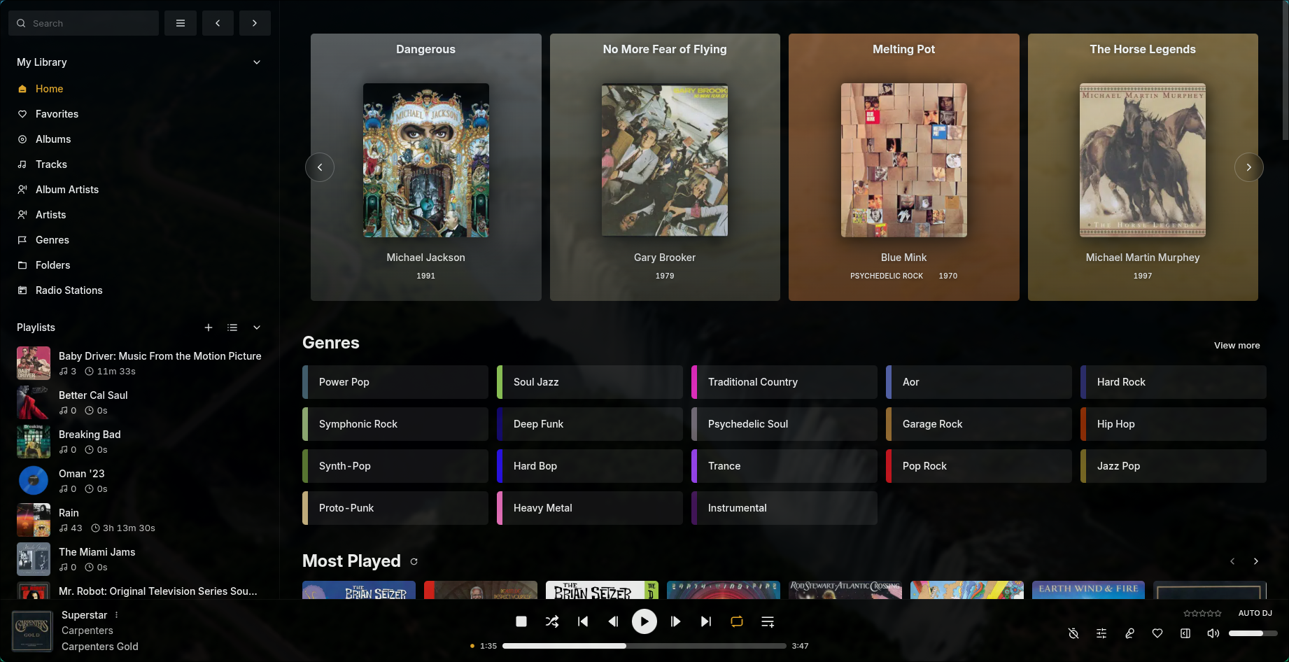
Task: Show the previous album carousel slide
Action: pos(320,167)
